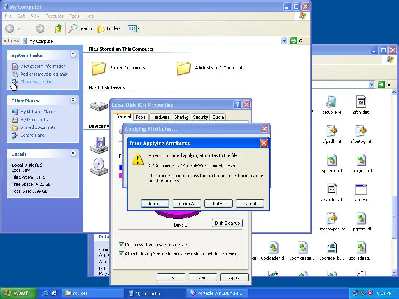Open the Help menu
Viewport: 399px width, 299px height.
tap(89, 16)
